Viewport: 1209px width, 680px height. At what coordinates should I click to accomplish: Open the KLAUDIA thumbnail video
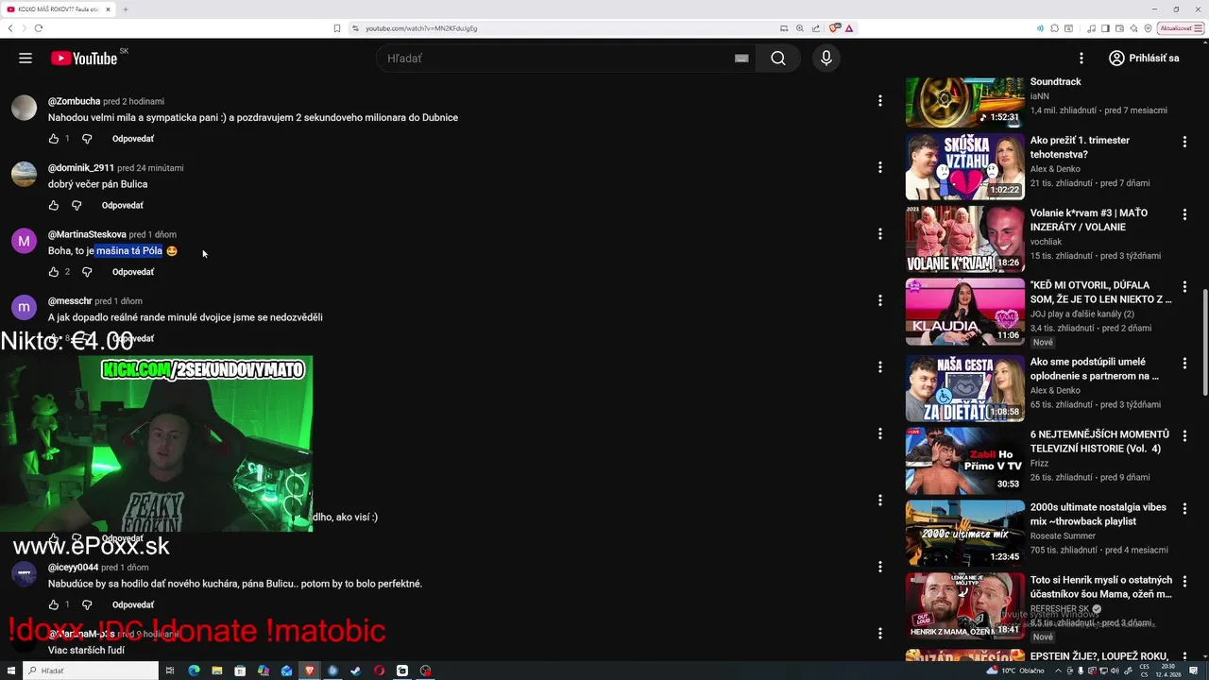(964, 312)
